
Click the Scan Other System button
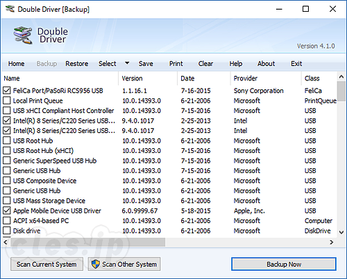(124, 264)
